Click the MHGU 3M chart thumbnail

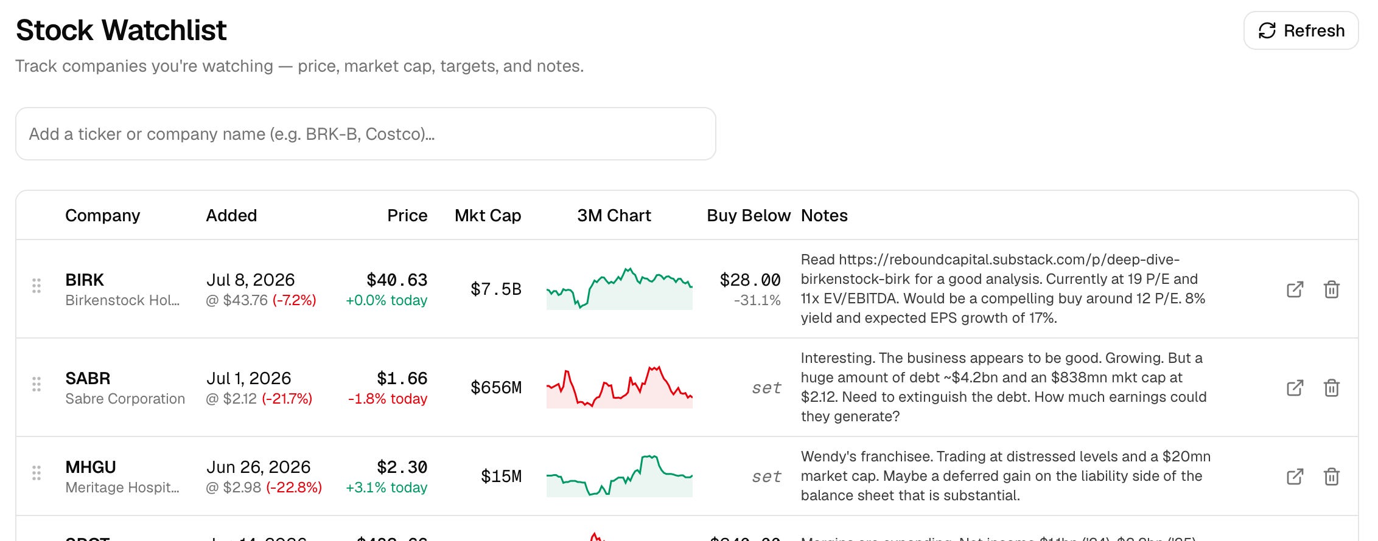click(x=620, y=476)
